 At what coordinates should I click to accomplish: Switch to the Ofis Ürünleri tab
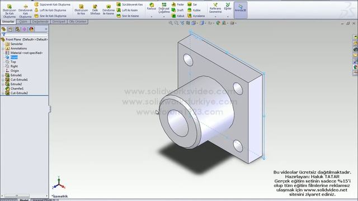(78, 22)
